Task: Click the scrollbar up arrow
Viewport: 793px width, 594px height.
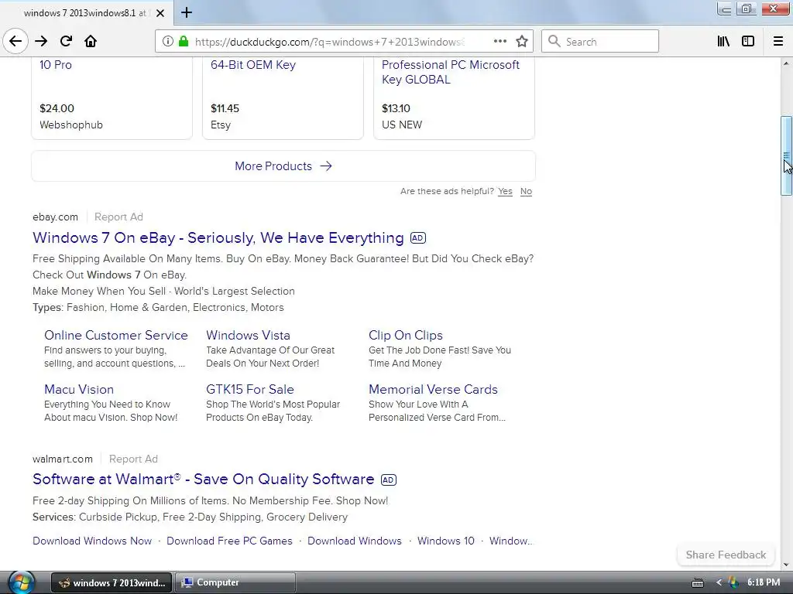Action: pos(786,63)
